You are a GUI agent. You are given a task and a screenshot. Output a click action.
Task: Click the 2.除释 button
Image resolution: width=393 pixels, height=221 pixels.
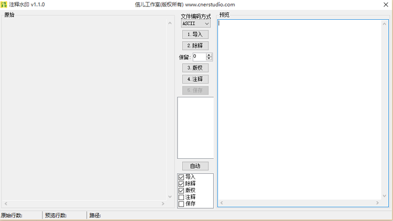click(195, 45)
